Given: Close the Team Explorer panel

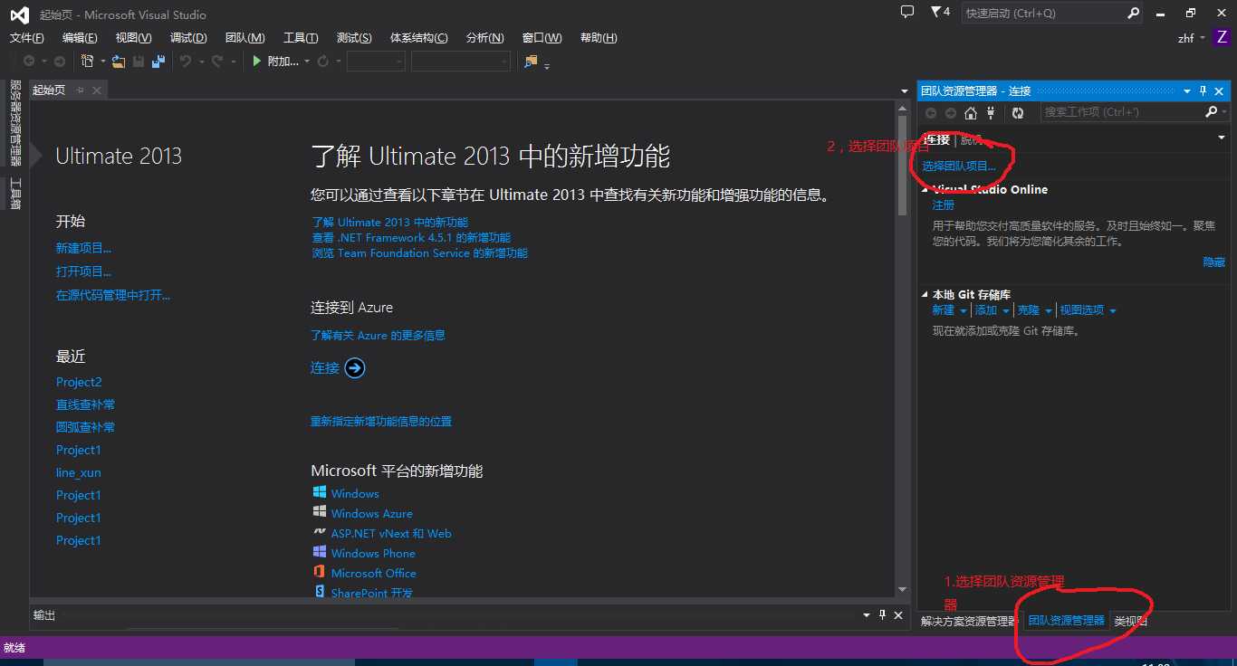Looking at the screenshot, I should pos(1220,91).
